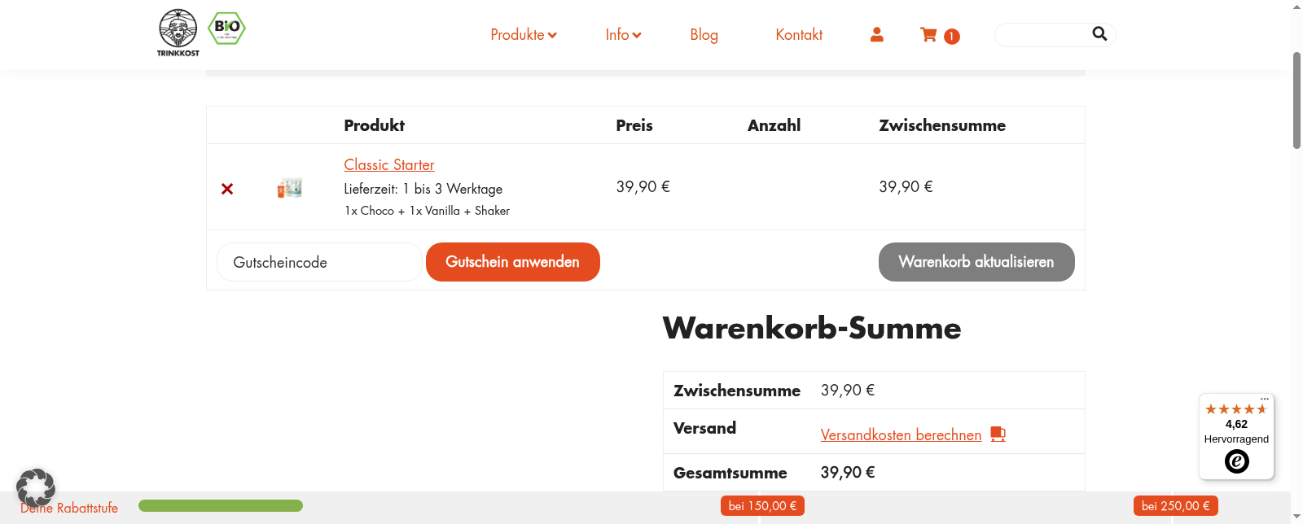The image size is (1303, 524).
Task: Navigate to Kontakt
Action: coord(798,34)
